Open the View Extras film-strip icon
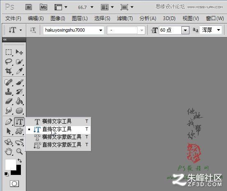The height and width of the screenshot is (191, 227). tap(58, 7)
